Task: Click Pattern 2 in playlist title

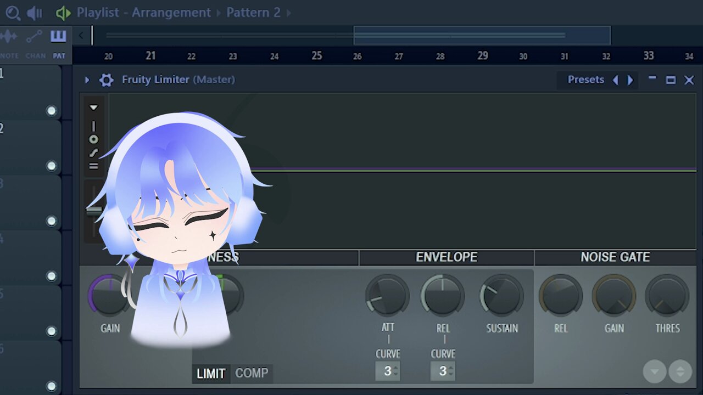Action: tap(253, 13)
